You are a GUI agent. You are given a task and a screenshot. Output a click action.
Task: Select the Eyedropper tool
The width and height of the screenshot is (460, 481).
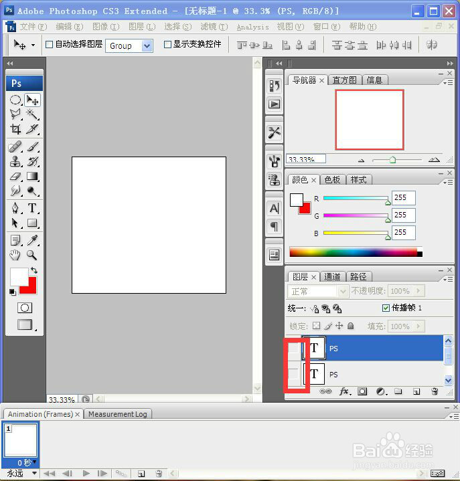point(32,240)
